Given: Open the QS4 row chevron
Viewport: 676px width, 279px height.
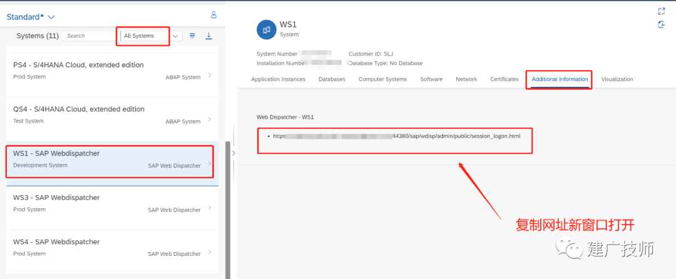Looking at the screenshot, I should click(210, 119).
